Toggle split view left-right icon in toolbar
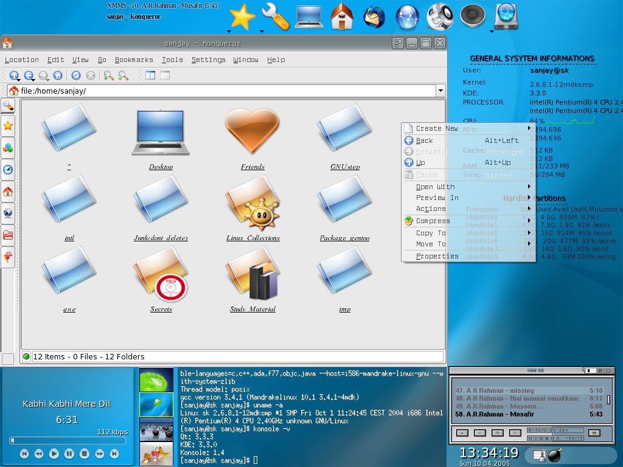This screenshot has height=467, width=623. click(x=150, y=75)
